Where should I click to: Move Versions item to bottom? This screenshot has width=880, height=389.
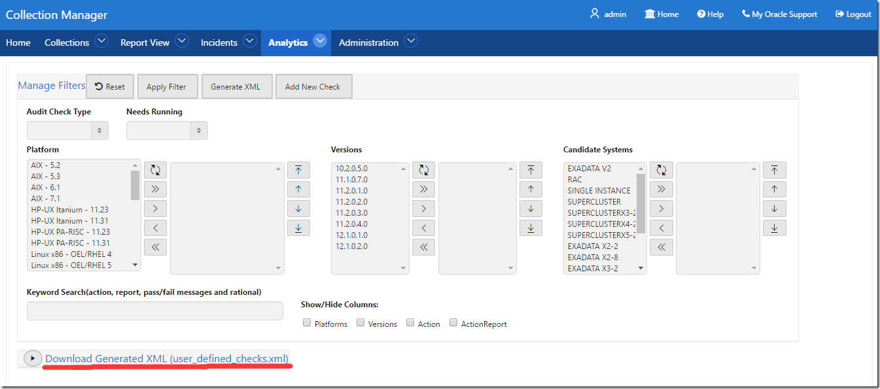tap(531, 228)
